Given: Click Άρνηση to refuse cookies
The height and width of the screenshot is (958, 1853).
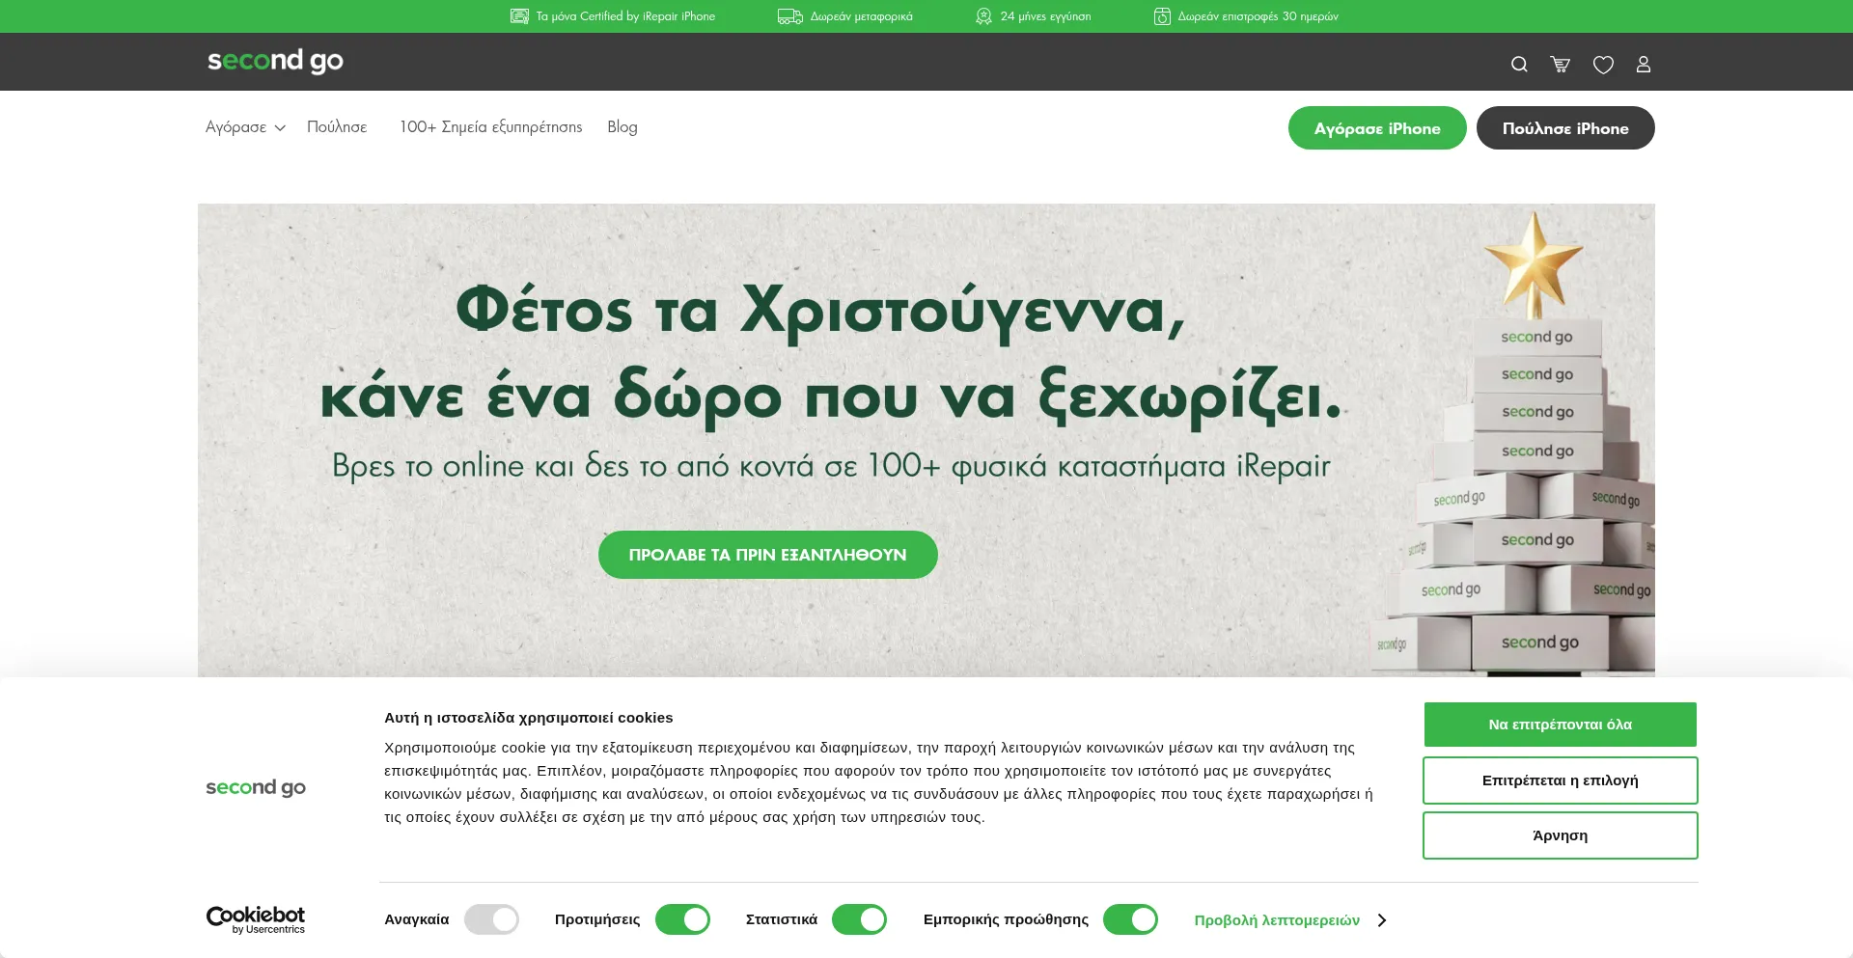Looking at the screenshot, I should [1560, 835].
